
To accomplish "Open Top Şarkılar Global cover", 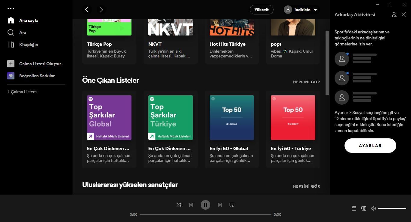I will click(109, 118).
